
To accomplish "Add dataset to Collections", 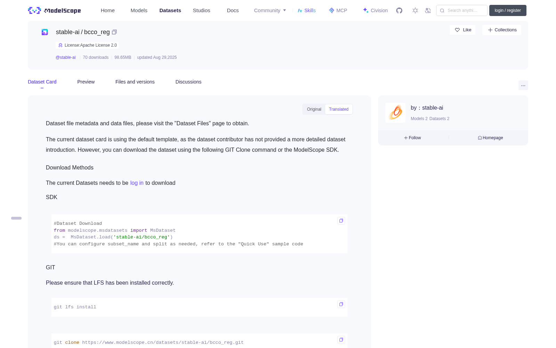I will click(x=502, y=30).
